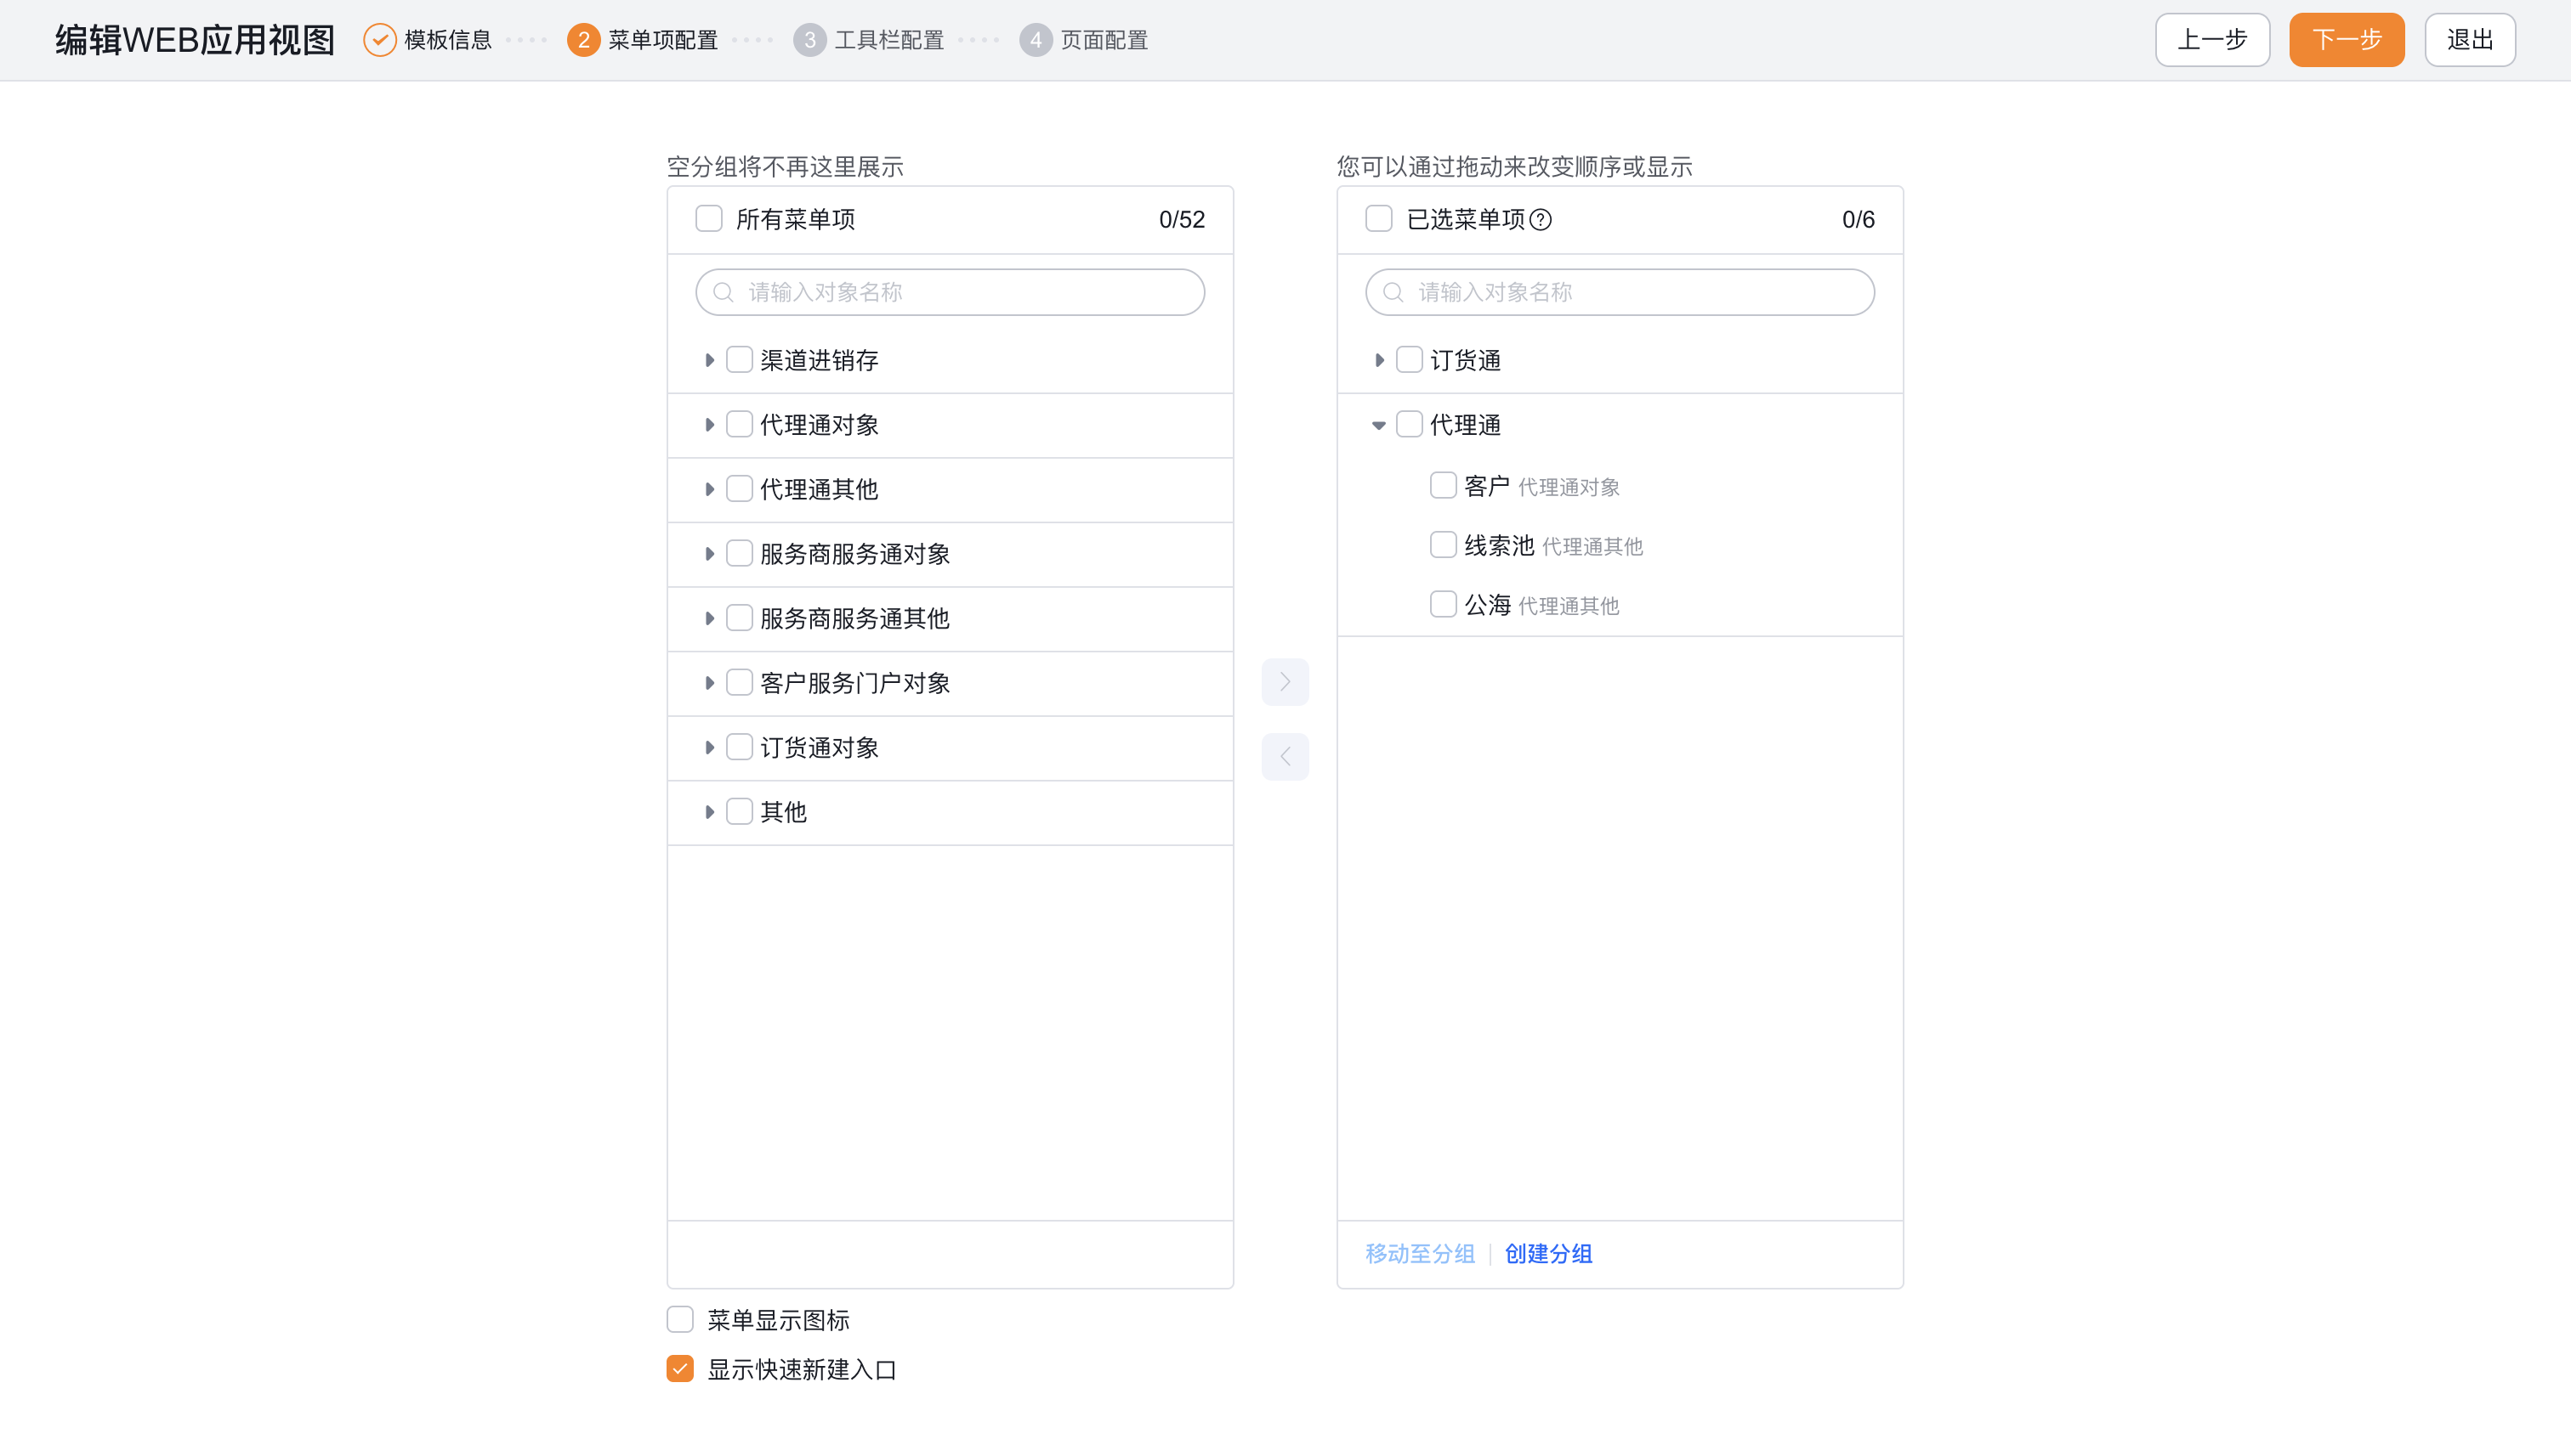The image size is (2571, 1456).
Task: Expand the 代理通其他 group
Action: tap(708, 489)
